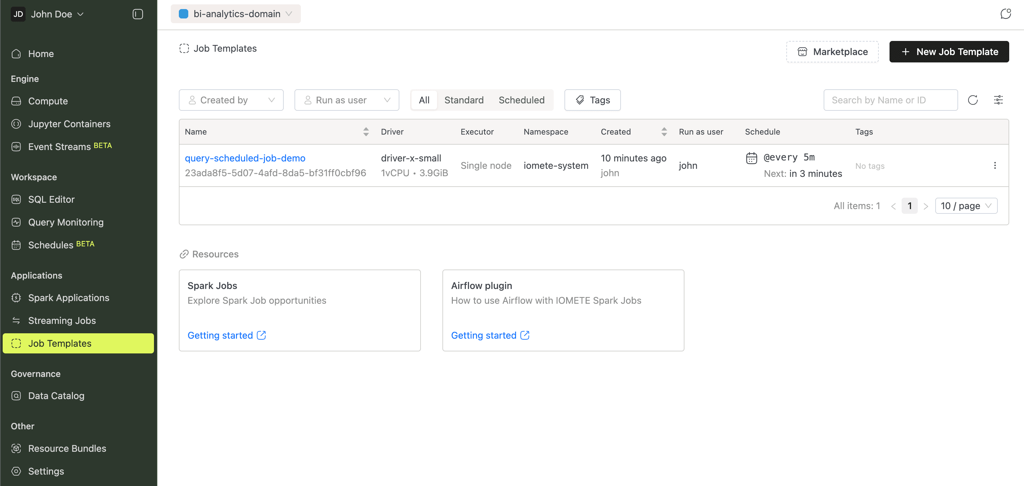
Task: Sort the table by the Created column
Action: (x=664, y=131)
